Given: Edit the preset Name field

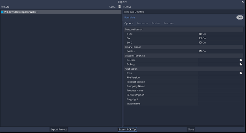Looking at the screenshot, I should pos(183,12).
